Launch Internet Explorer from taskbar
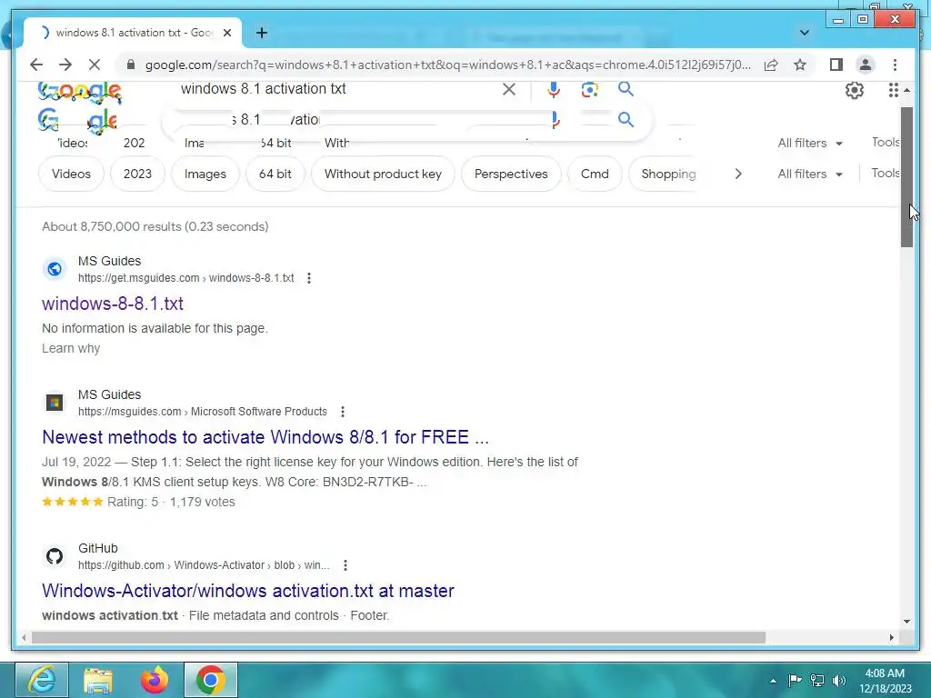This screenshot has width=931, height=698. (42, 680)
